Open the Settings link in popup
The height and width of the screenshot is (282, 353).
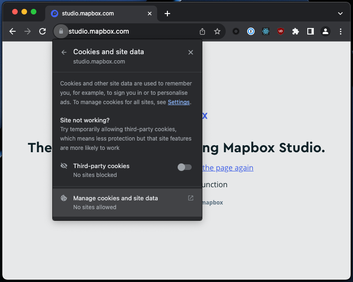[x=179, y=102]
